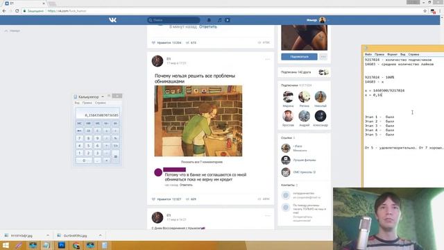Click browser extension icon with red badge
The image size is (444, 250).
click(433, 11)
